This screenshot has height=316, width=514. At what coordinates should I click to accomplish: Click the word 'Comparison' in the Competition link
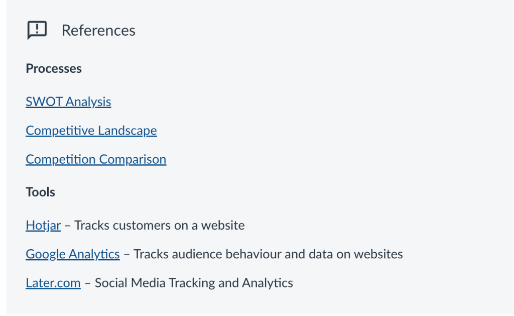(x=132, y=159)
